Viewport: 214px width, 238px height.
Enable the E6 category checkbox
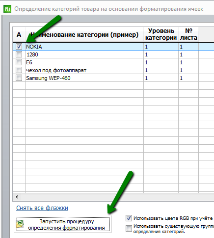19,62
